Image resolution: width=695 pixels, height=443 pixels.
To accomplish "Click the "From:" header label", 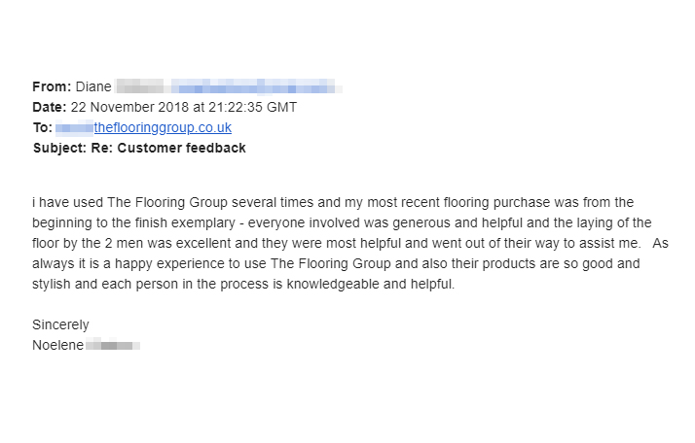I will pos(52,86).
